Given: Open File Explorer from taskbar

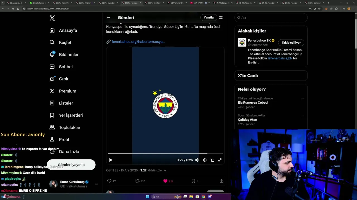Looking at the screenshot, I should [191, 197].
